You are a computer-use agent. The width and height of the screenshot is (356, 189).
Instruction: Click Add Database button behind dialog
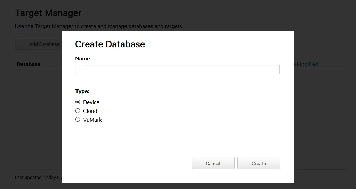click(x=38, y=44)
